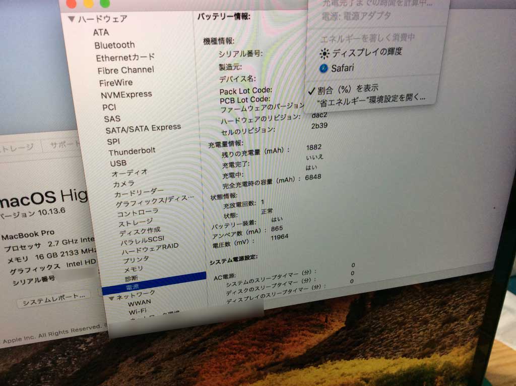Image resolution: width=516 pixels, height=386 pixels.
Task: Click remaining charge value 1882
Action: [x=313, y=147]
